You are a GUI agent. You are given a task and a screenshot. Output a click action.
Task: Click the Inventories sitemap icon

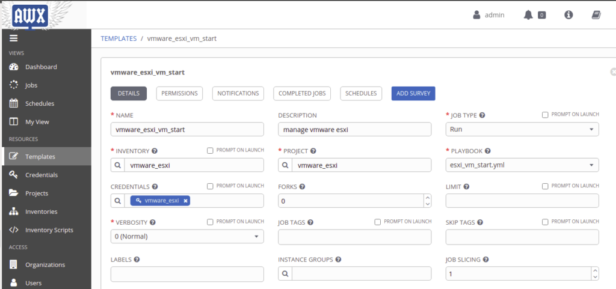point(14,211)
